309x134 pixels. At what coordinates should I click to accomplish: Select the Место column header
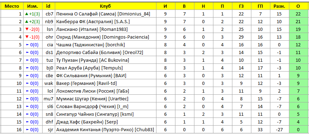tap(12, 6)
